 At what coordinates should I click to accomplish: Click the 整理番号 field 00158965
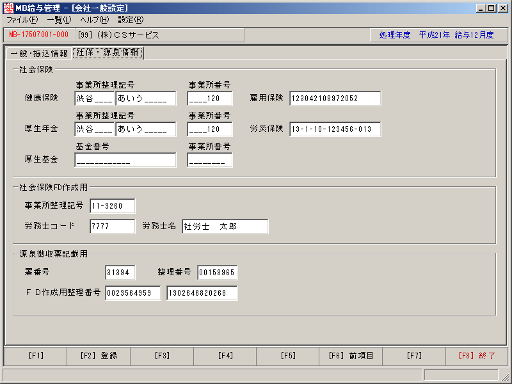[x=218, y=273]
